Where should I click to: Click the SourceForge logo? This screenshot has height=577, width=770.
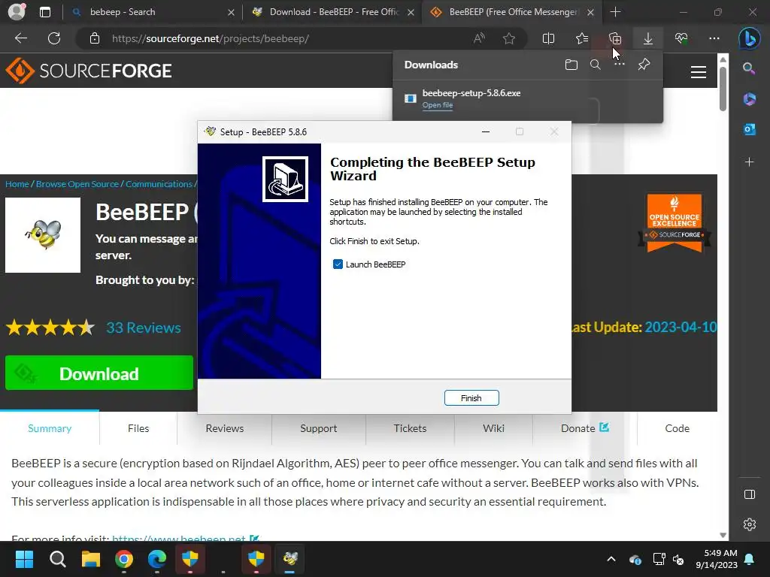tap(89, 71)
